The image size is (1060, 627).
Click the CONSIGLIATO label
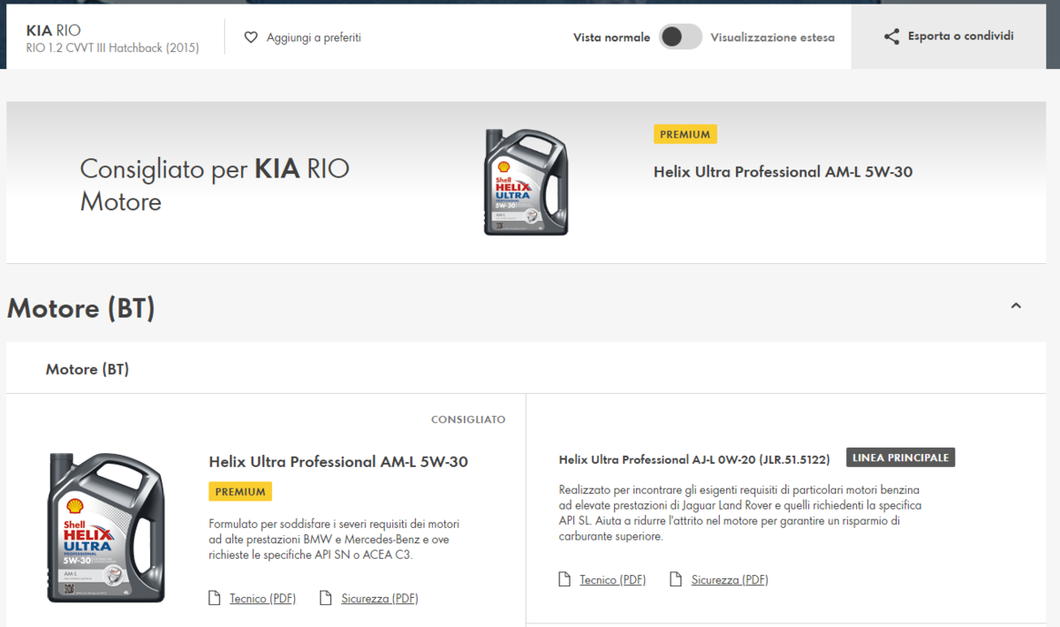(468, 419)
